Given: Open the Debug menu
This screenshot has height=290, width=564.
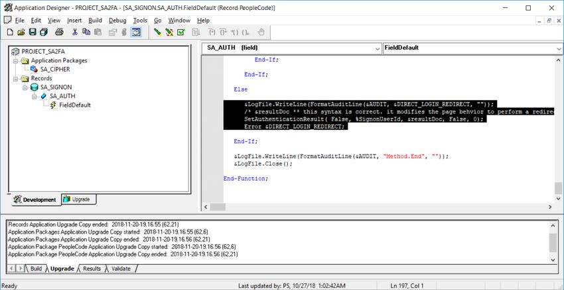Looking at the screenshot, I should click(117, 21).
